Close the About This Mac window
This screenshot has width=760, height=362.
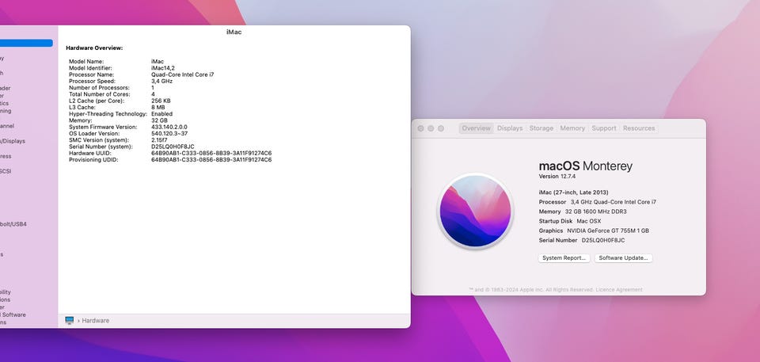pos(420,128)
